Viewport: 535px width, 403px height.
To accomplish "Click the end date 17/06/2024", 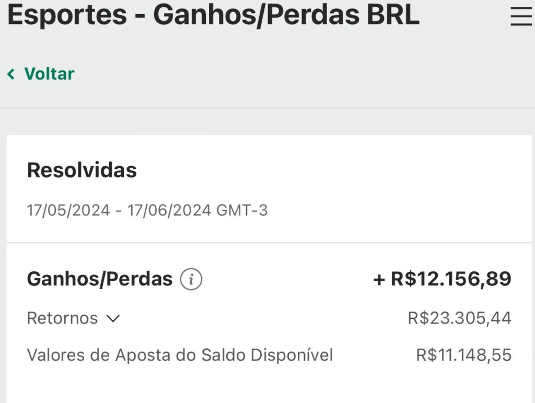I will click(169, 211).
